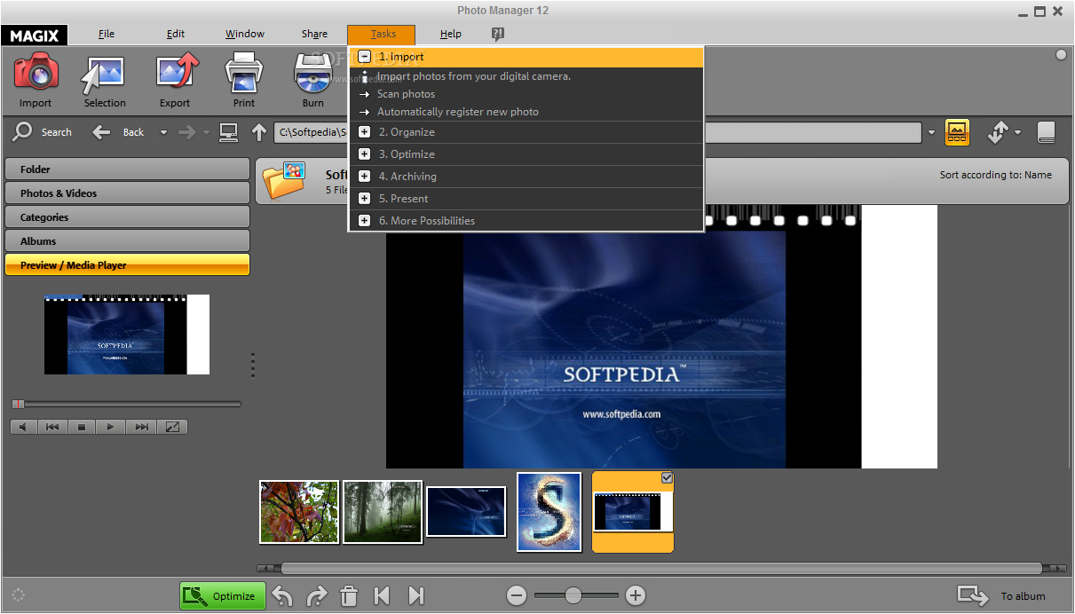This screenshot has height=614, width=1075.
Task: Click the folder icon in the header
Action: (x=284, y=180)
